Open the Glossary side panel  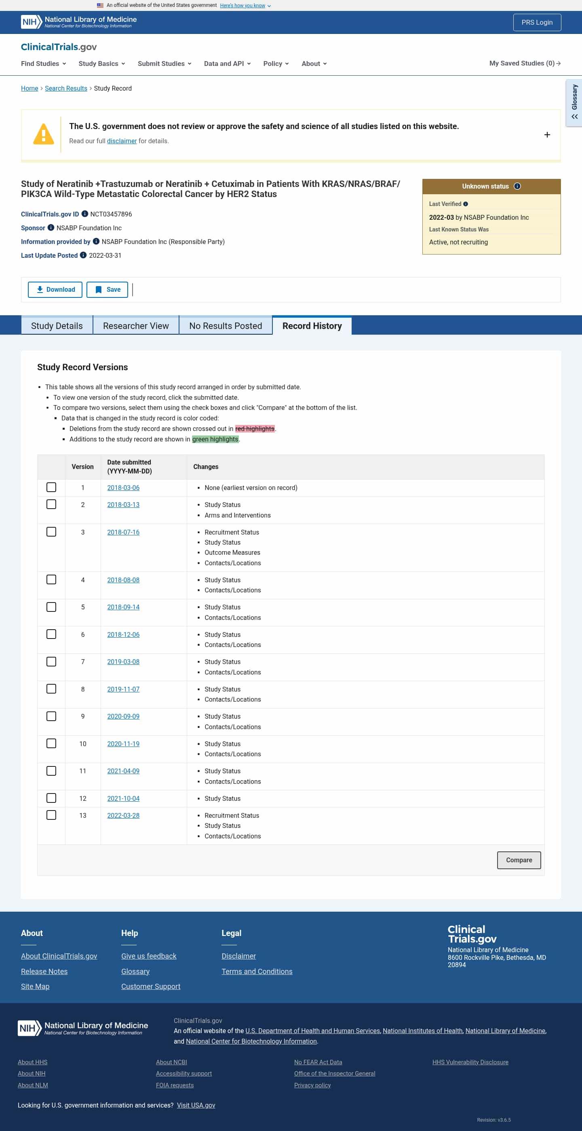574,103
